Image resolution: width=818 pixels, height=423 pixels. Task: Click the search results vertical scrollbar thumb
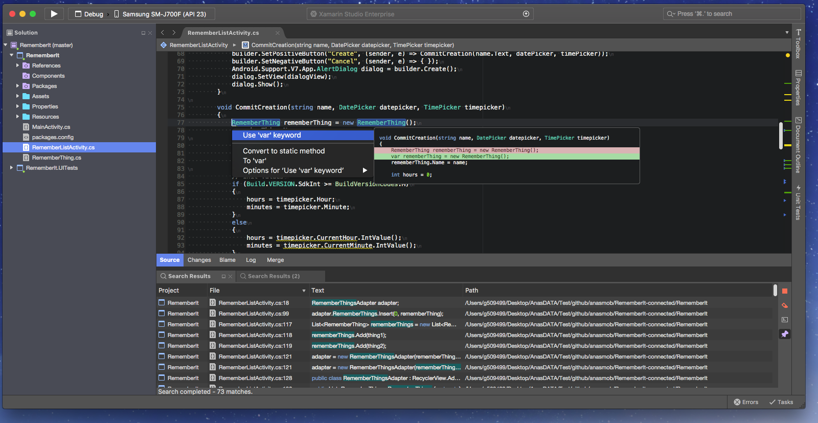(x=775, y=291)
